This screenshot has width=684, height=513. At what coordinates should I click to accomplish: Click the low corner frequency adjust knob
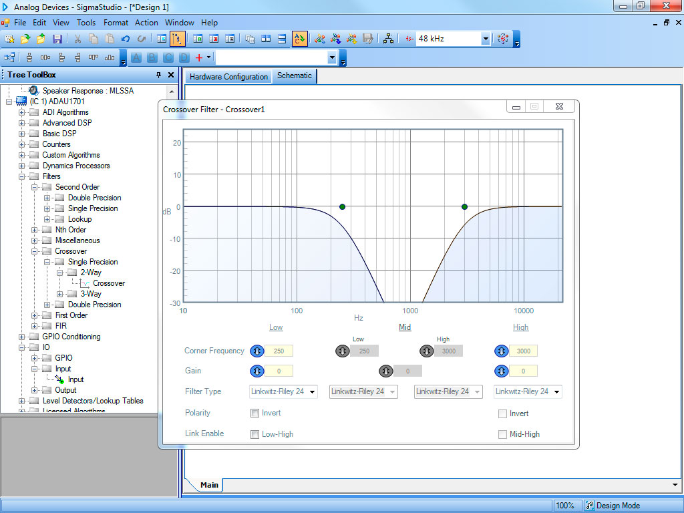coord(256,351)
